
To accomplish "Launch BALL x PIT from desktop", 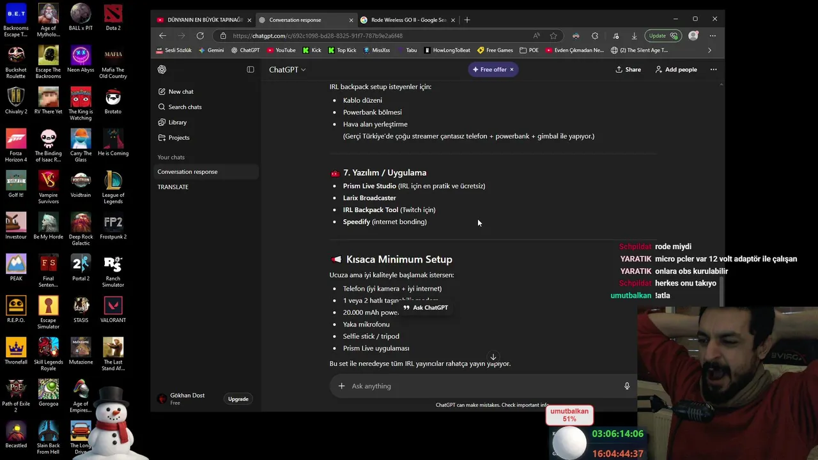I will [x=81, y=17].
